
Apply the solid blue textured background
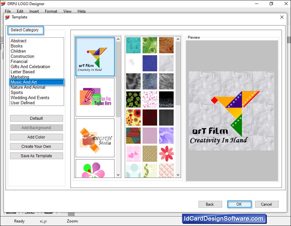click(150, 63)
